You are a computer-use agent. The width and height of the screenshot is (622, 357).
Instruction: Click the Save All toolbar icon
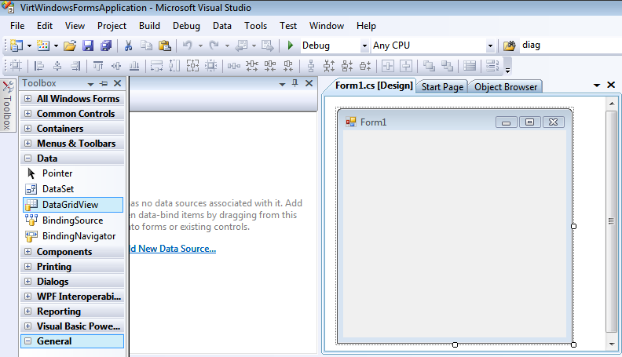tap(105, 46)
